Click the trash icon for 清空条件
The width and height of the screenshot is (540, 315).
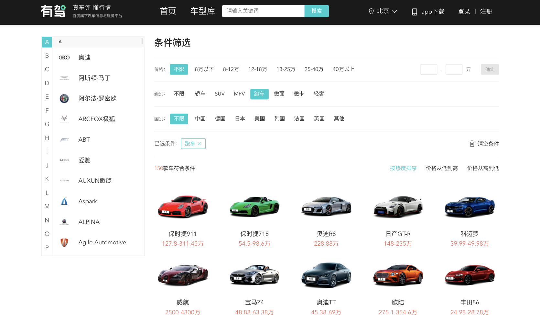472,144
